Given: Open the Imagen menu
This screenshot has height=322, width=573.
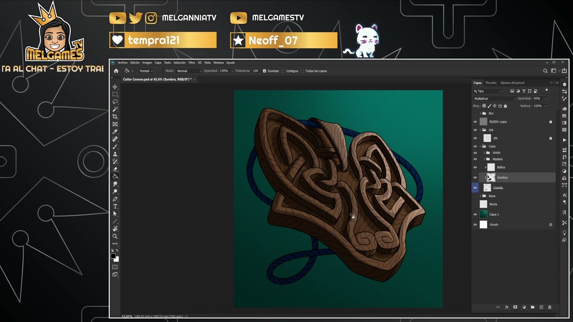Looking at the screenshot, I should click(x=147, y=63).
